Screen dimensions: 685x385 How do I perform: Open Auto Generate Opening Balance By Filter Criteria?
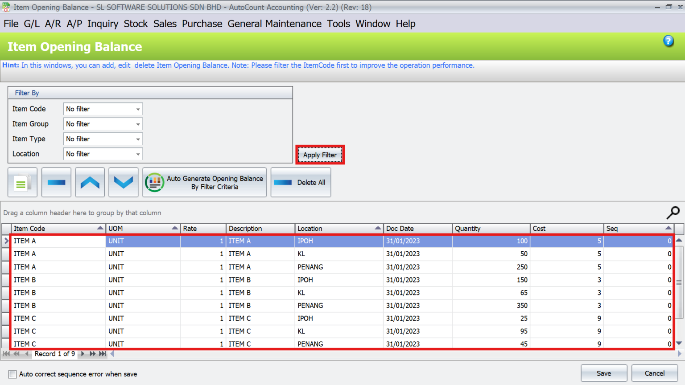click(204, 182)
